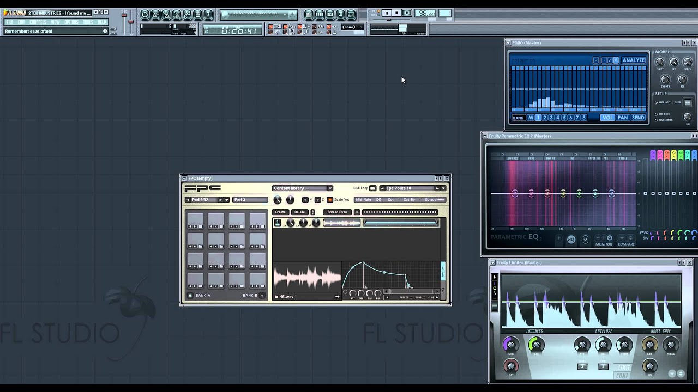Toggle the FPC pad Mute (M) button

point(305,200)
